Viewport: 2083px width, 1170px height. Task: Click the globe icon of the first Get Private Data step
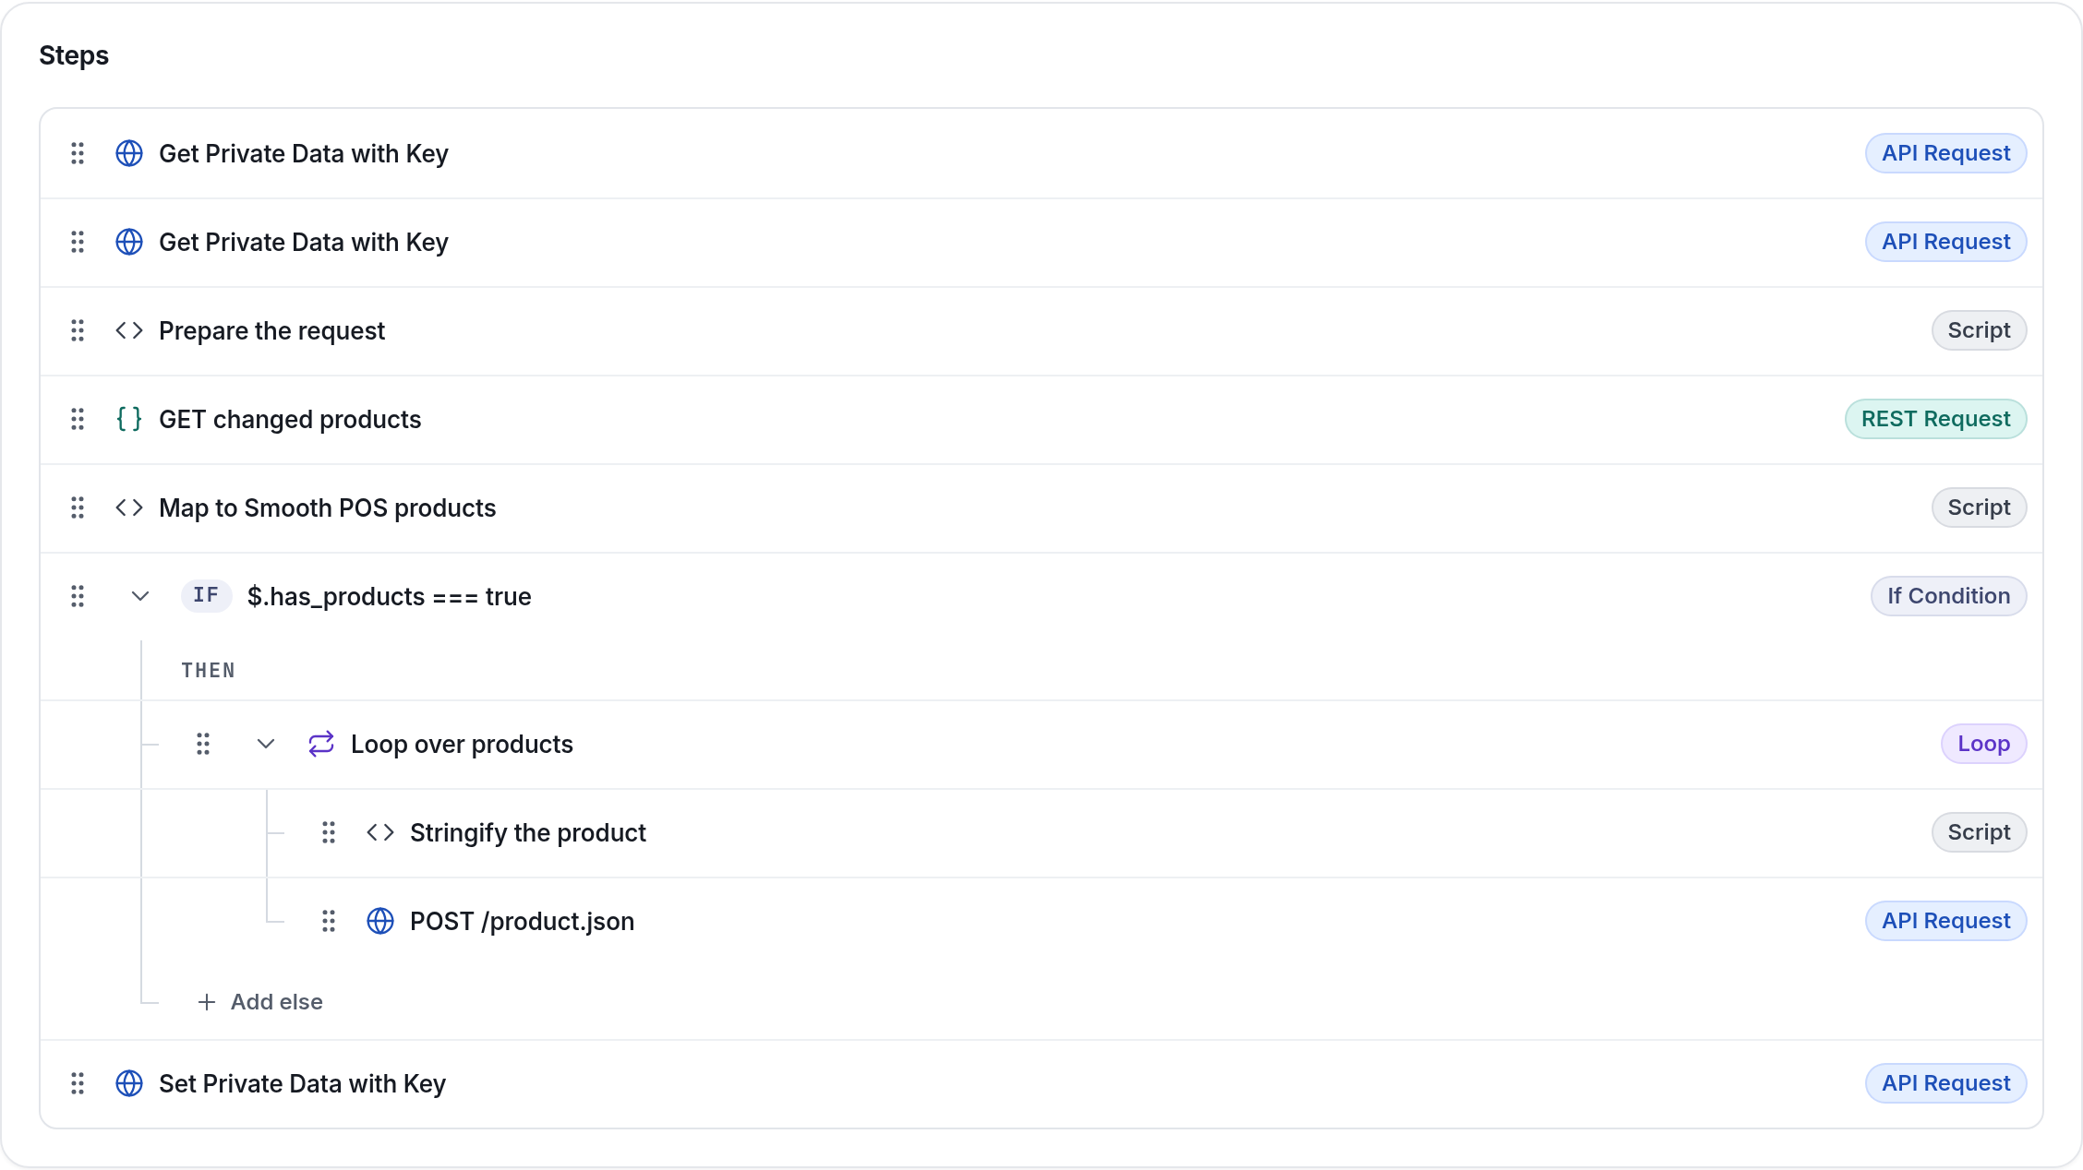tap(129, 153)
